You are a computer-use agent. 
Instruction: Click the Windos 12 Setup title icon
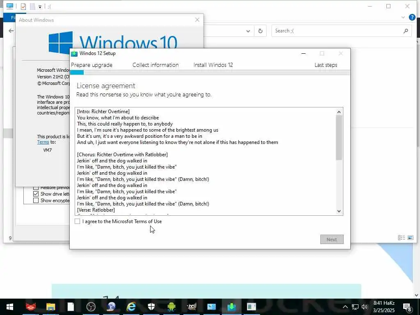[74, 54]
